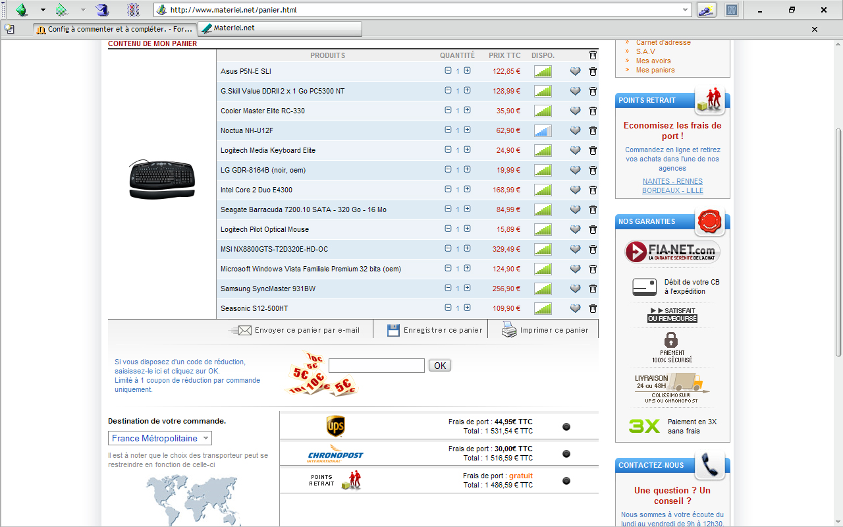This screenshot has width=843, height=527.
Task: Select Points Retrait free pickup option
Action: [x=566, y=481]
